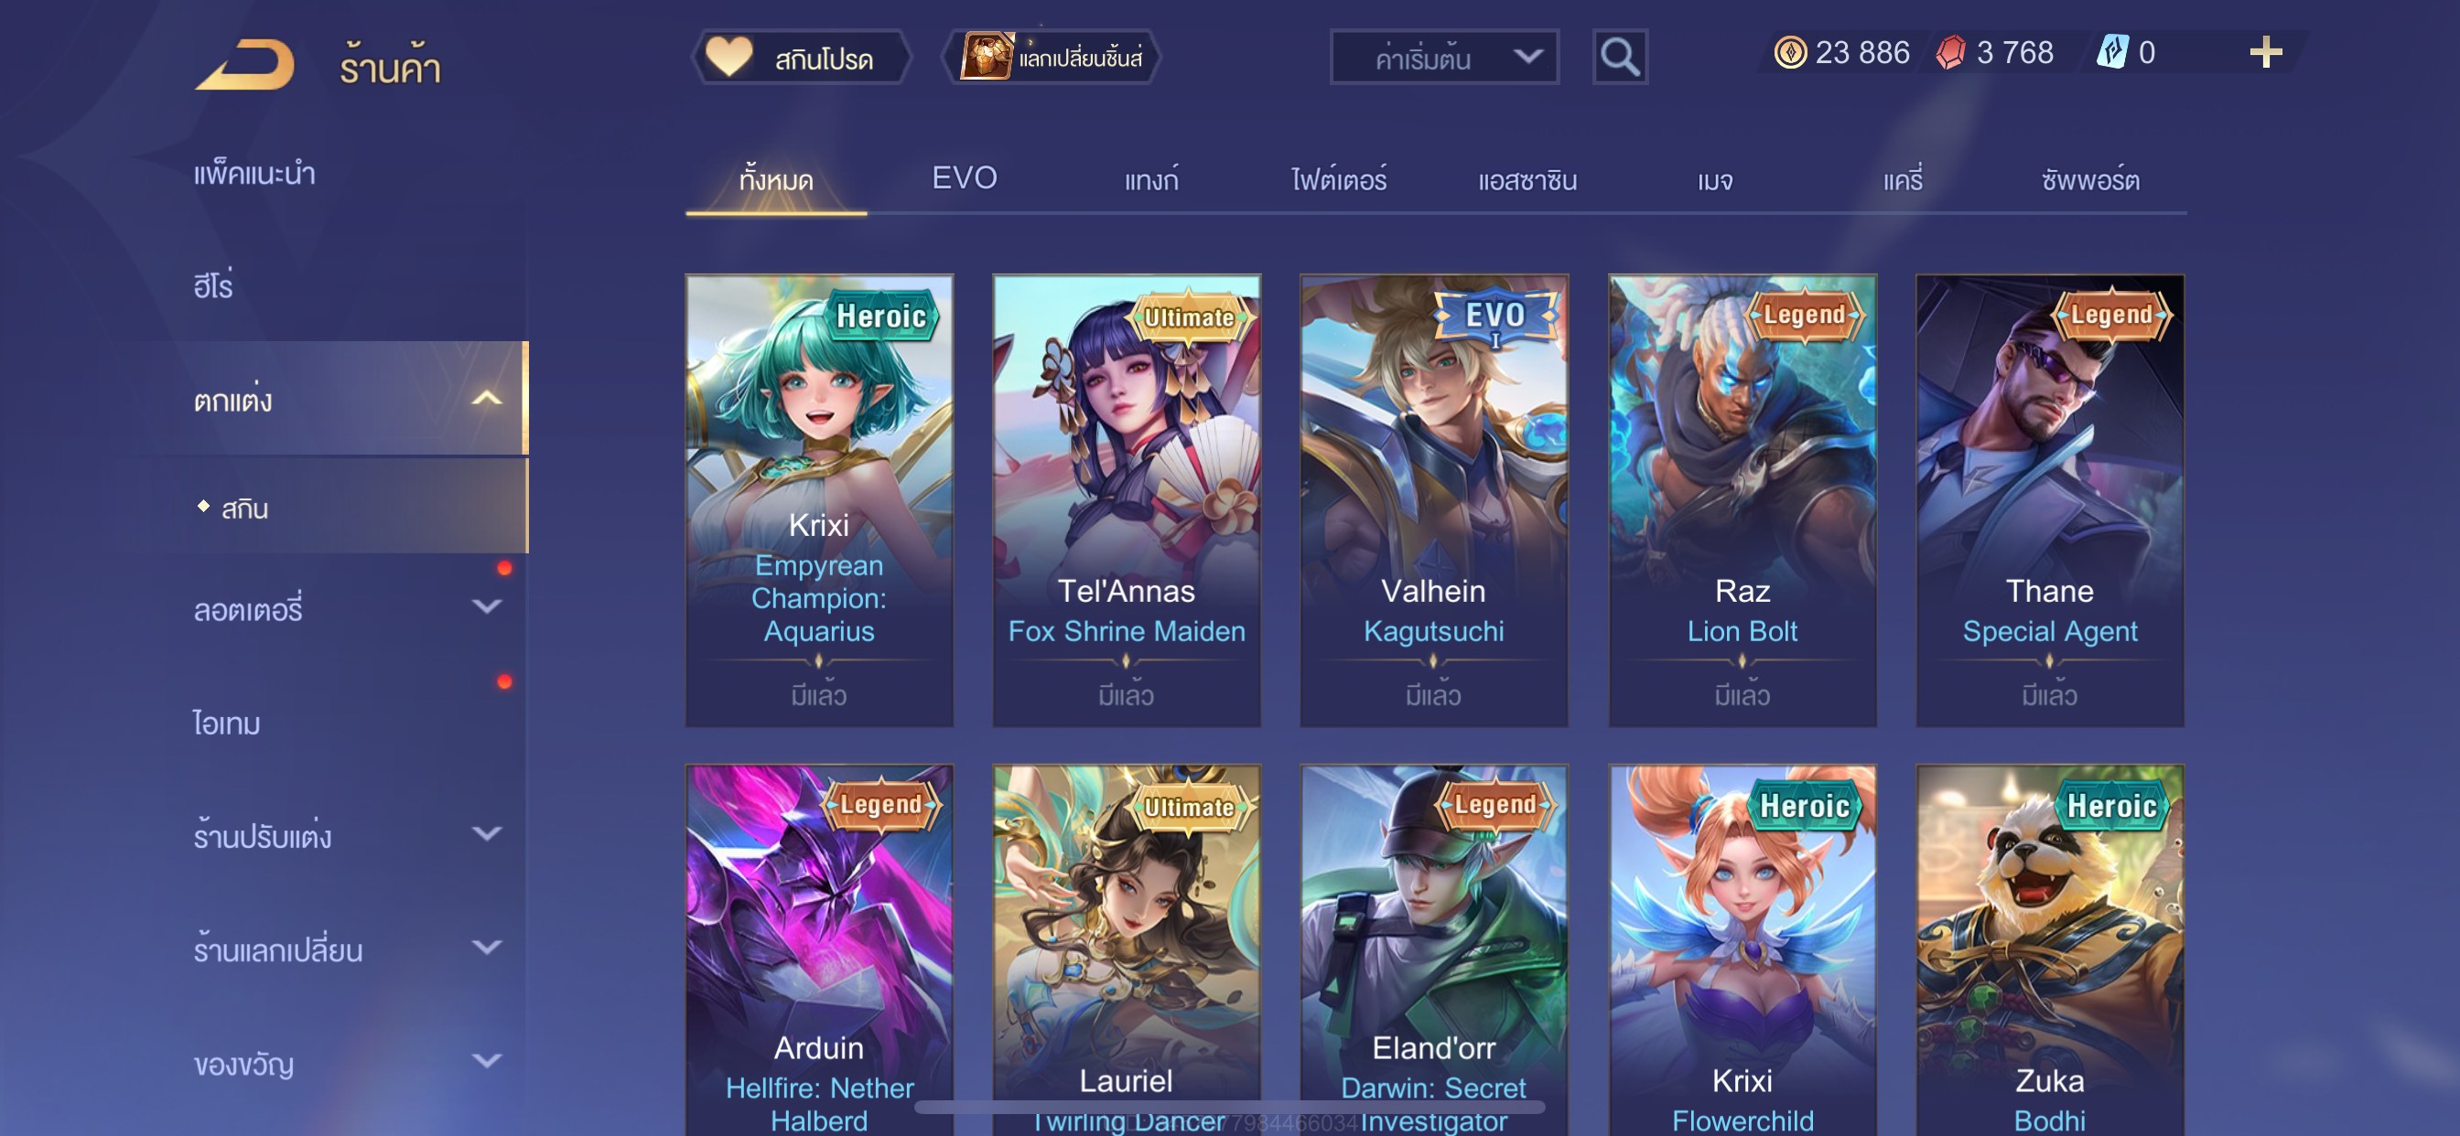Tap the gold coin balance icon

pos(1789,51)
